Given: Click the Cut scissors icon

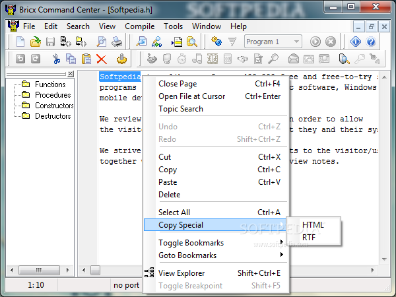Looking at the screenshot, I should point(56,59).
